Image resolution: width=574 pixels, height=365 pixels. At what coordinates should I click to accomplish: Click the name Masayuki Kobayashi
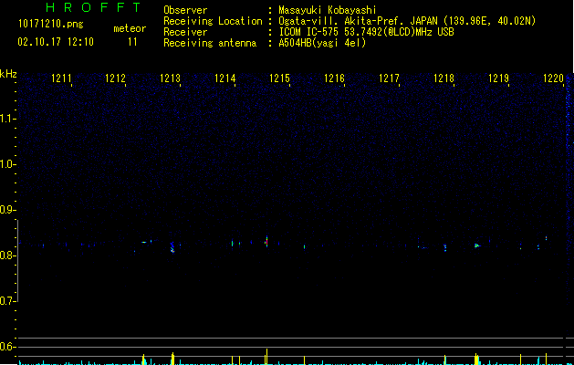click(x=328, y=10)
